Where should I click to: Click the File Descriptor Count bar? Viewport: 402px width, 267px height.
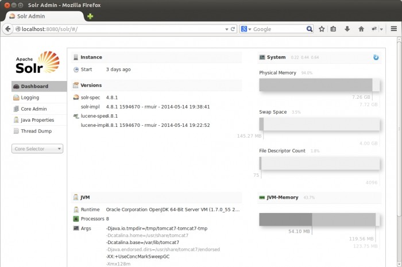coord(319,163)
